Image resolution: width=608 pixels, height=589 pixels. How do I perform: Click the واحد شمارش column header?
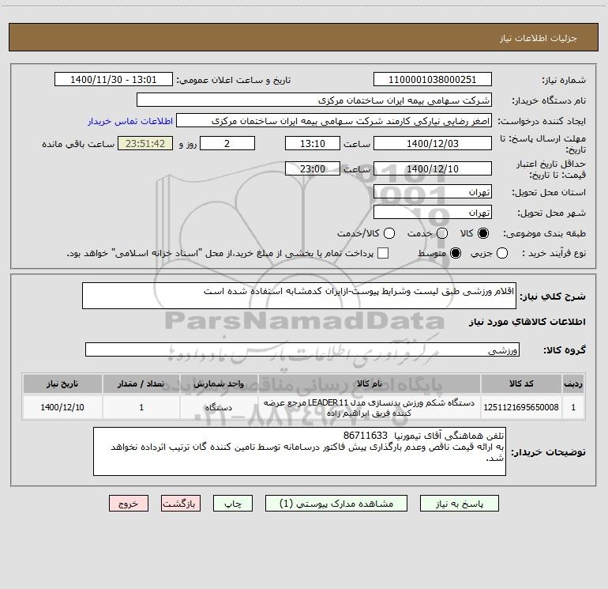pos(219,383)
